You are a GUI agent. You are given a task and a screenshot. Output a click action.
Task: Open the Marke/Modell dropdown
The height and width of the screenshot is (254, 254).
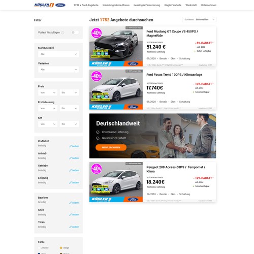tap(58, 54)
